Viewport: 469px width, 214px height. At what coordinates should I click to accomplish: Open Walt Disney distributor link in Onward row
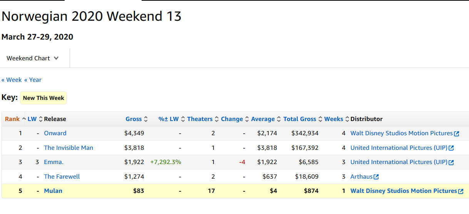point(401,133)
